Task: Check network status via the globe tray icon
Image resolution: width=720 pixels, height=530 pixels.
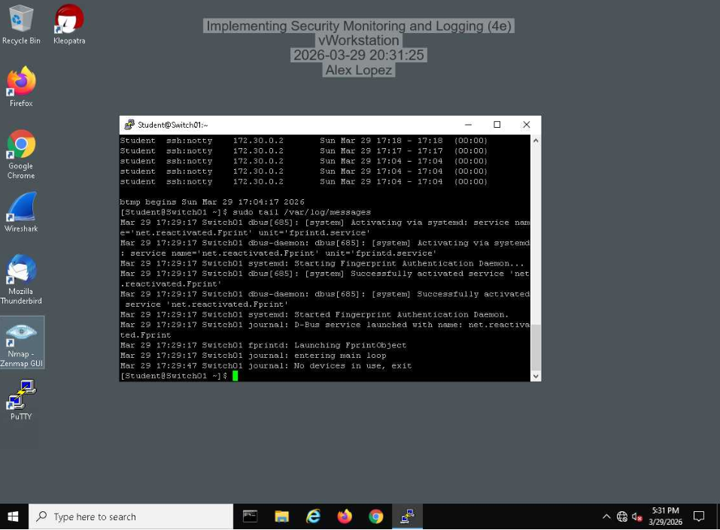Action: tap(622, 516)
